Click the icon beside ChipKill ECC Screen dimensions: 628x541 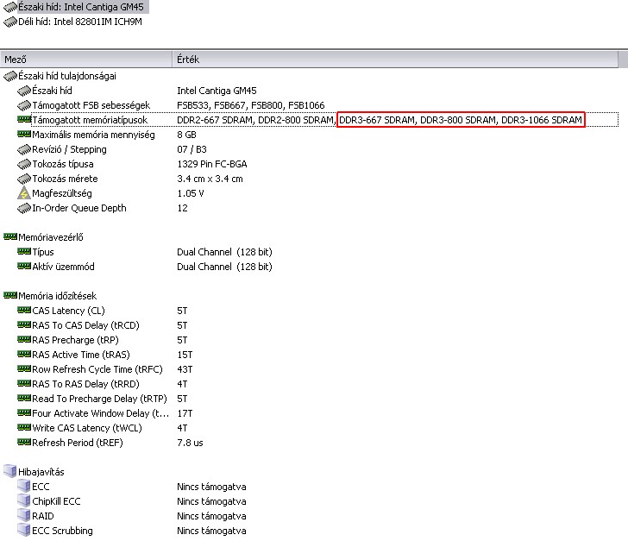(24, 501)
